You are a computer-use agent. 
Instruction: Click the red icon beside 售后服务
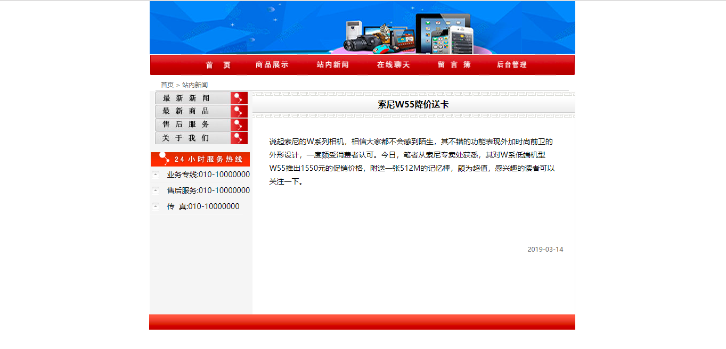pos(239,124)
